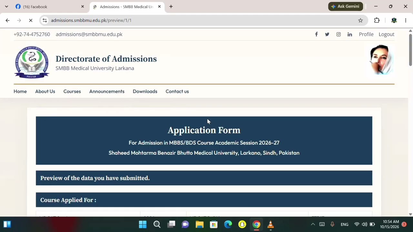This screenshot has width=413, height=232.
Task: Close the Admissions SMBB Medical tab
Action: tap(159, 6)
